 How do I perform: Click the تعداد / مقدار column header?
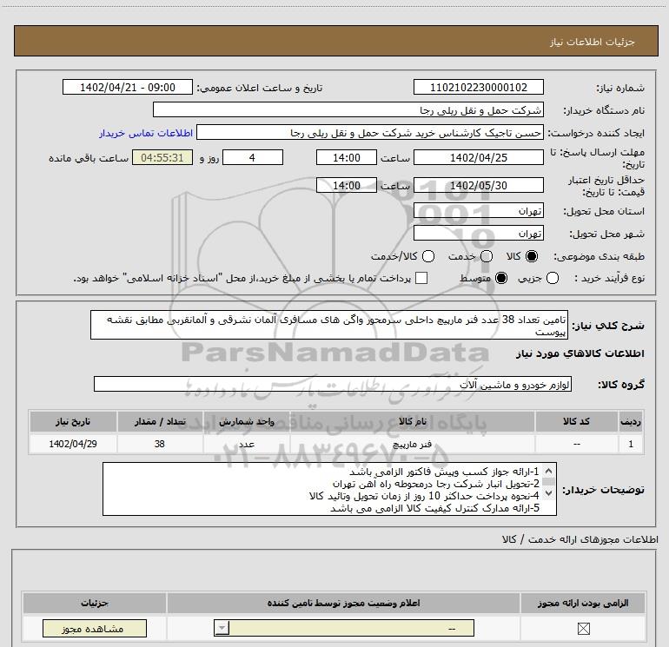(x=160, y=421)
